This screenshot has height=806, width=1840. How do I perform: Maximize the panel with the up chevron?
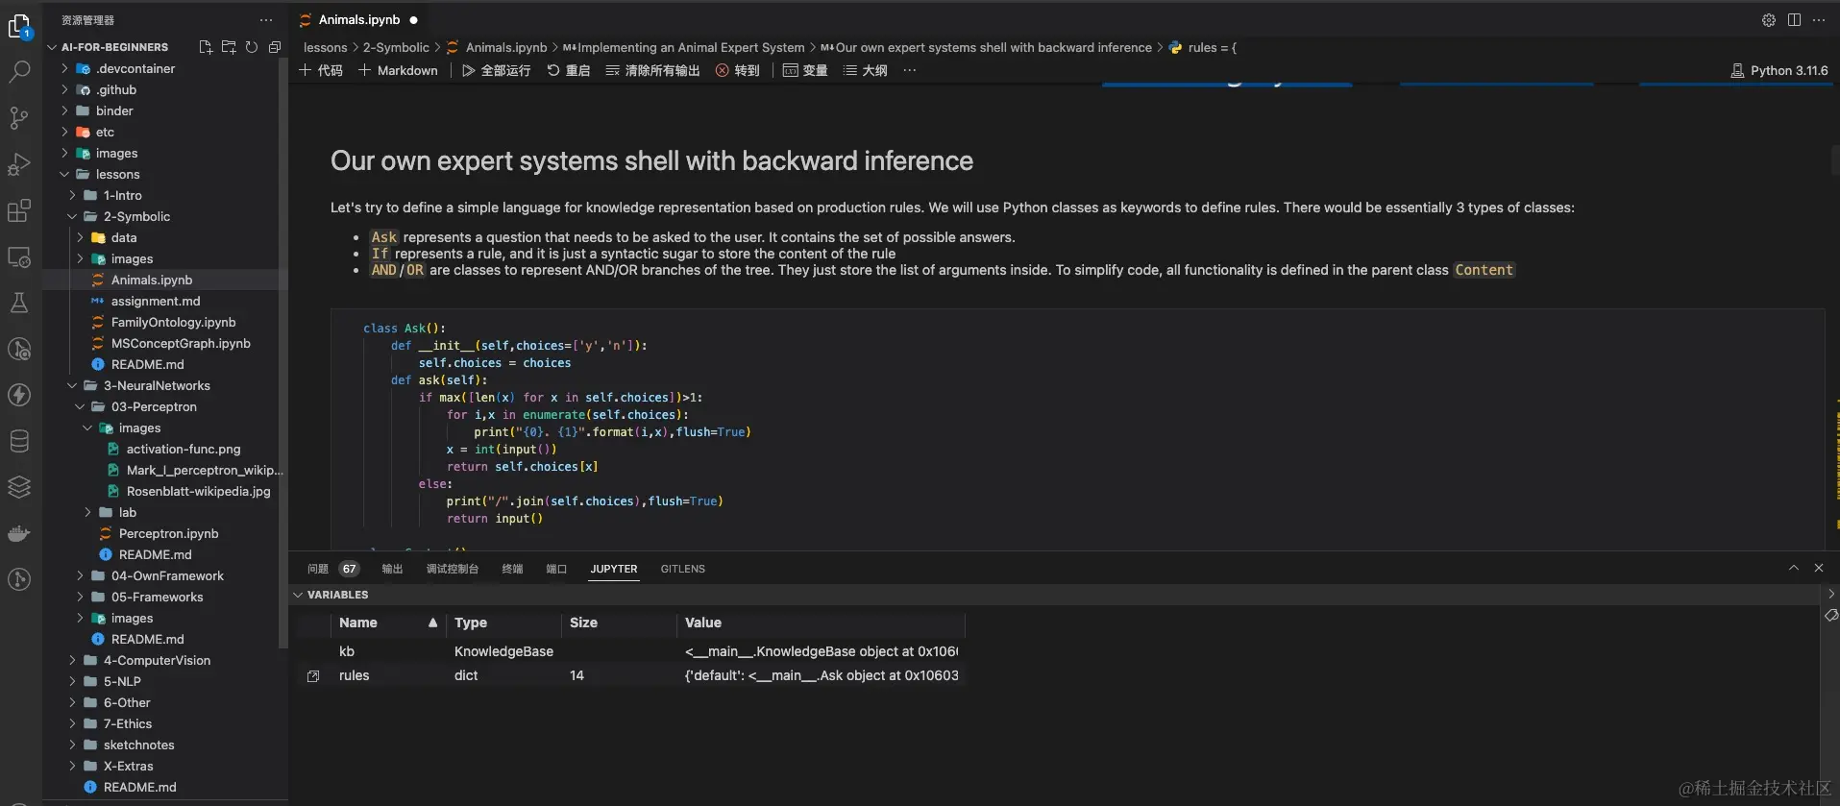pyautogui.click(x=1794, y=569)
